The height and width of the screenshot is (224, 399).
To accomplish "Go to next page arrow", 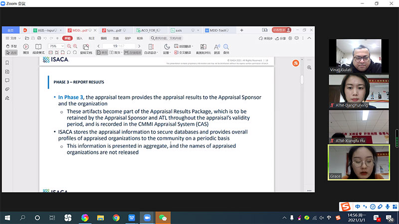I will coord(139,46).
